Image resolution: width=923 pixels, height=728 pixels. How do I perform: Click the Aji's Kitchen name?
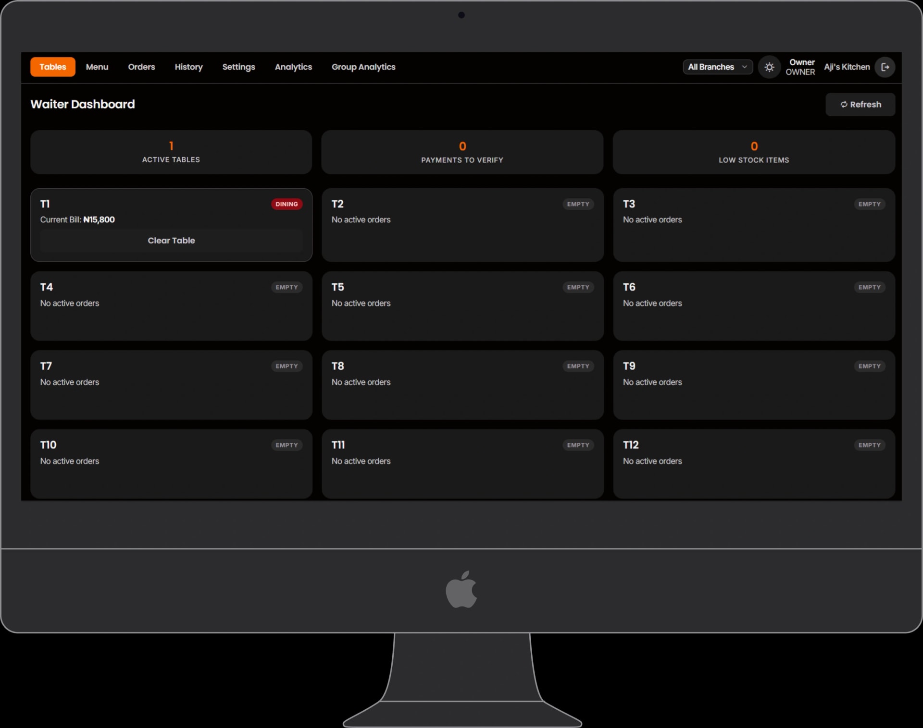pyautogui.click(x=847, y=67)
